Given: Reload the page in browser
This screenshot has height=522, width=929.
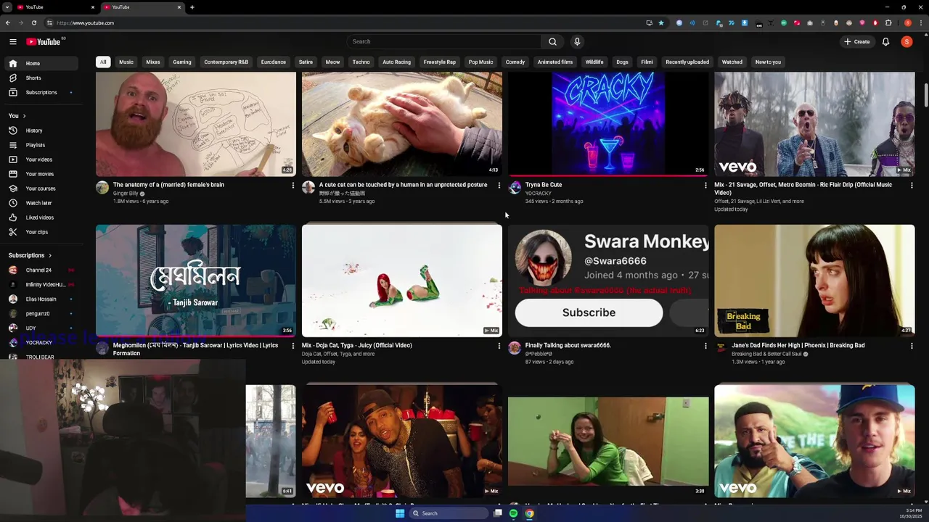Looking at the screenshot, I should pos(33,22).
